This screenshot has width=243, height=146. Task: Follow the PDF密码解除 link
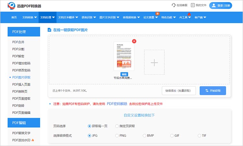117,104
